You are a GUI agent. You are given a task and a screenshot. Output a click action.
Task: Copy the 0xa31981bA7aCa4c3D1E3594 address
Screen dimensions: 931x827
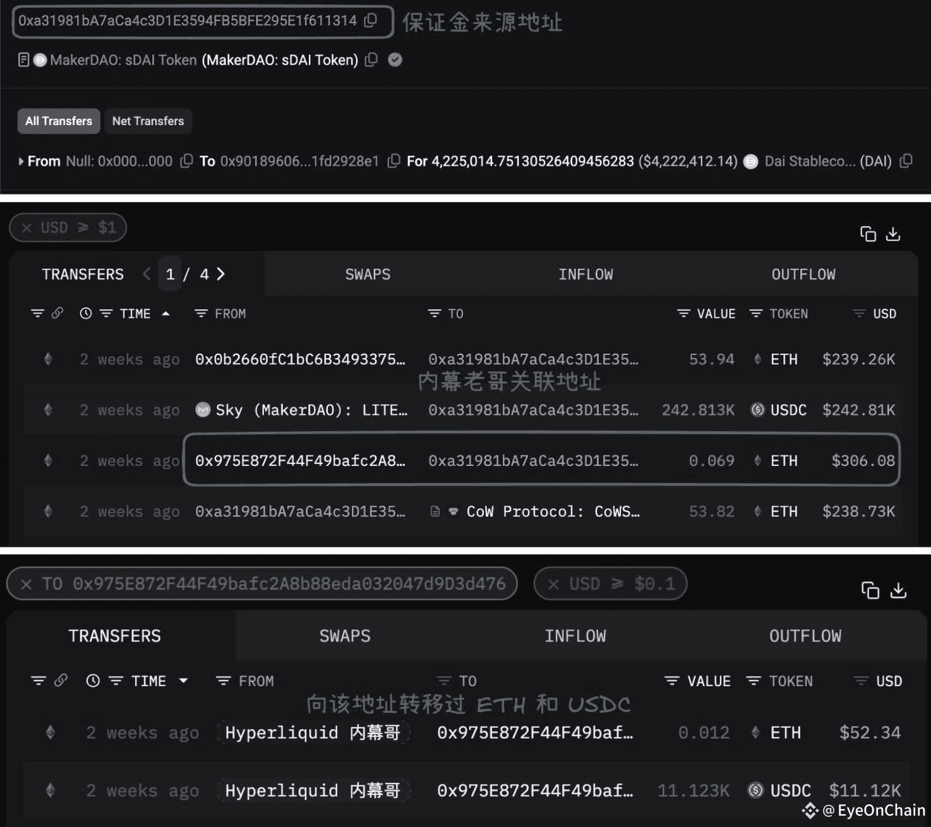(x=371, y=20)
